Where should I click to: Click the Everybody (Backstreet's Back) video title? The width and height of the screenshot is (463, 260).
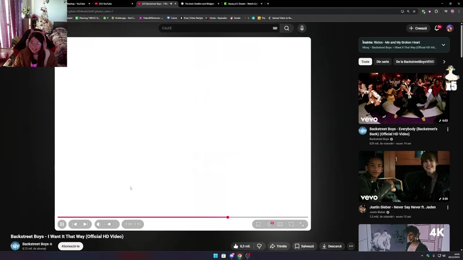[403, 131]
